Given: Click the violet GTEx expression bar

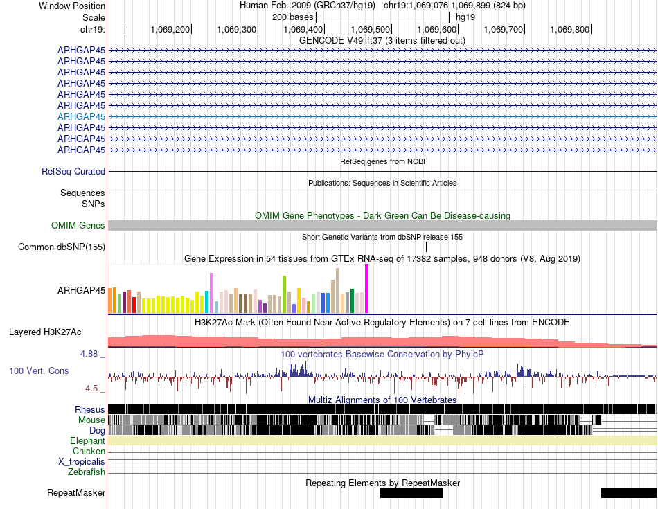Looking at the screenshot, I should 211,293.
